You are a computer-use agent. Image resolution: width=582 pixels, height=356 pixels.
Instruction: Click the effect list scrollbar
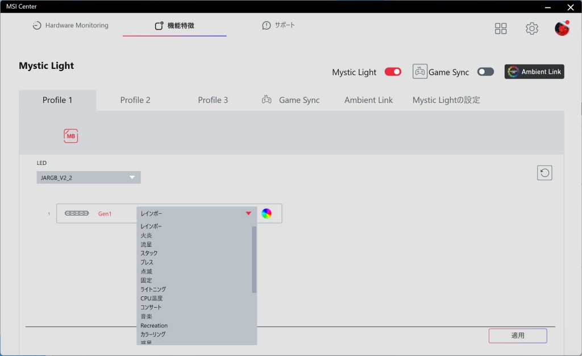click(254, 259)
